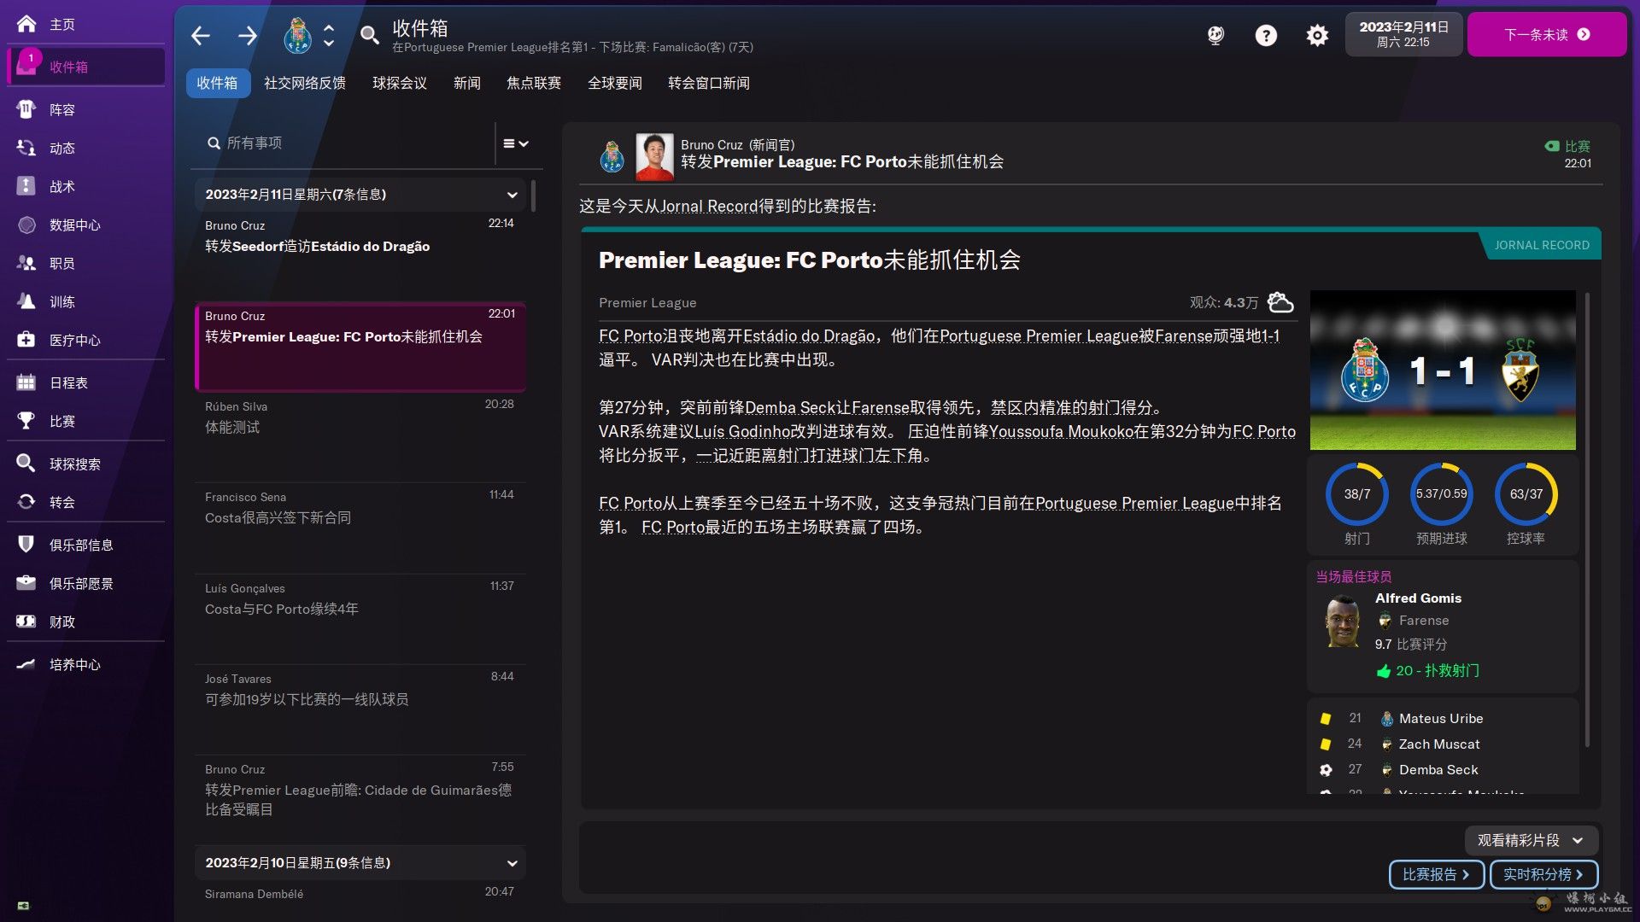Image resolution: width=1640 pixels, height=922 pixels.
Task: Open the 俱乐部信息 shield icon
Action: coord(26,545)
